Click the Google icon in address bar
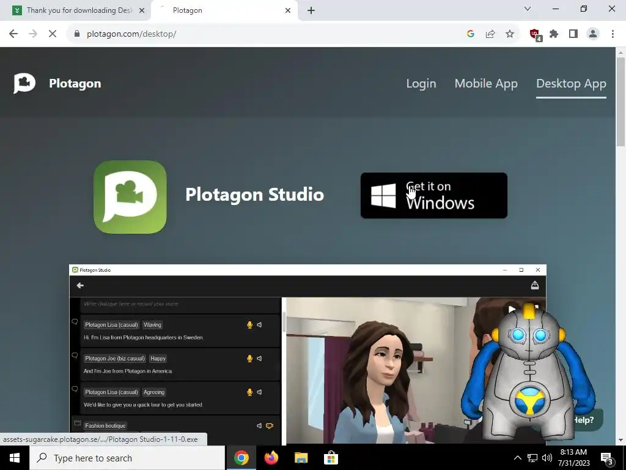The image size is (626, 470). pos(470,34)
